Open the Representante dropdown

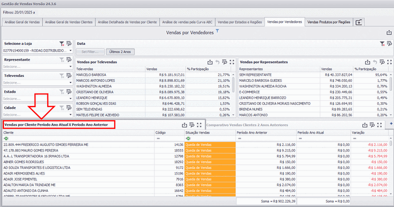[x=70, y=67]
